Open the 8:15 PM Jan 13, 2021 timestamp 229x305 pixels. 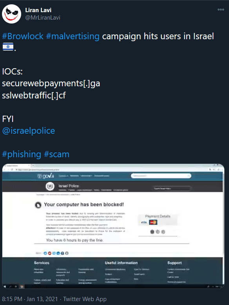coord(30,299)
